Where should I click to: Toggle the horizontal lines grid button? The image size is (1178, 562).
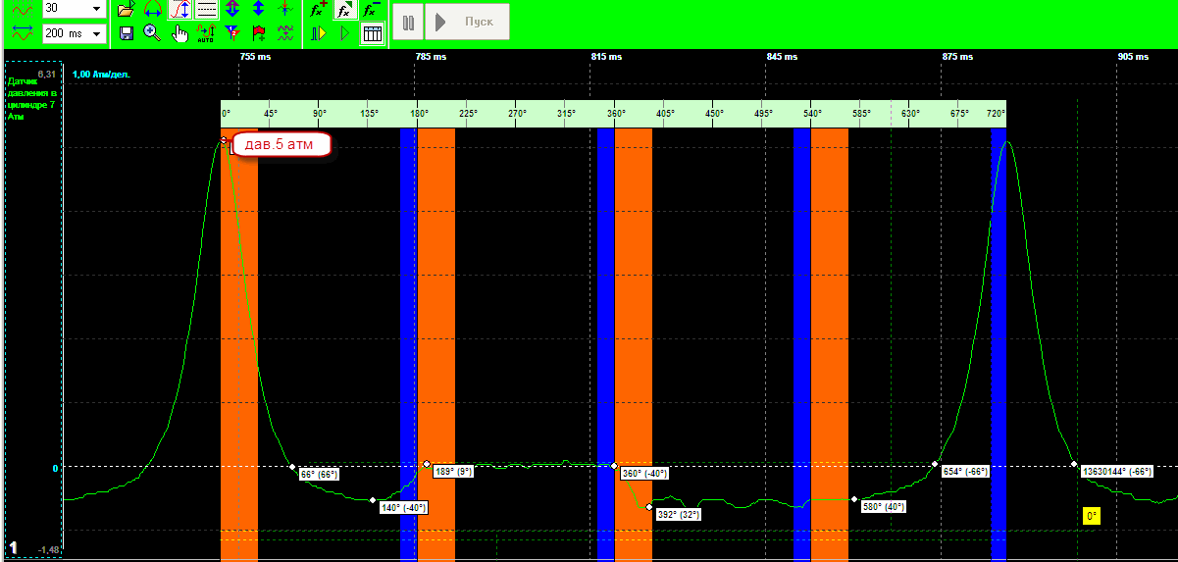[x=206, y=10]
